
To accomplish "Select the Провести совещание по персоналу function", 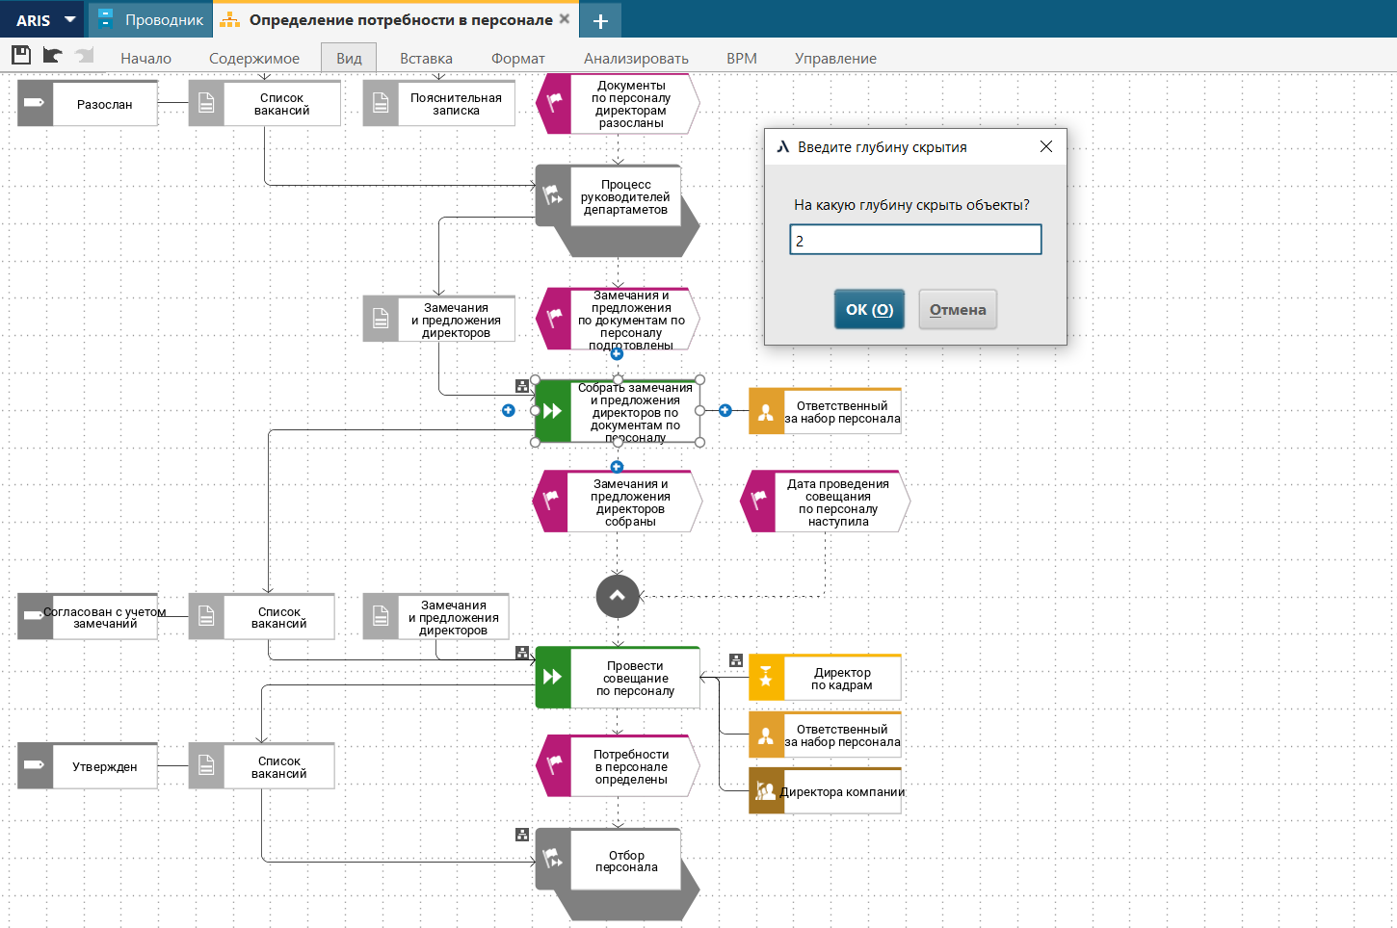I will pyautogui.click(x=618, y=678).
